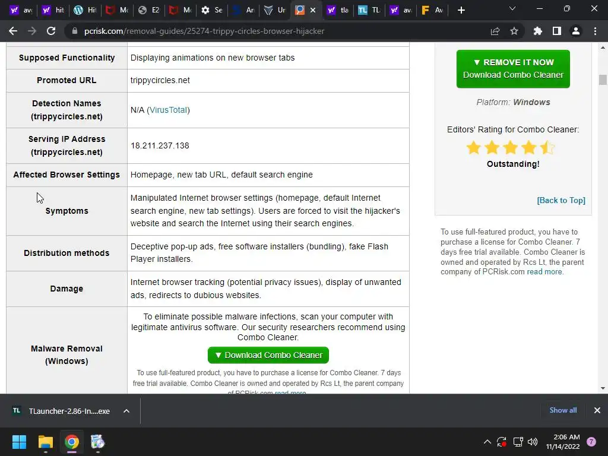This screenshot has height=456, width=608.
Task: Switch to the first Yahoo 'av' tab
Action: pos(21,10)
